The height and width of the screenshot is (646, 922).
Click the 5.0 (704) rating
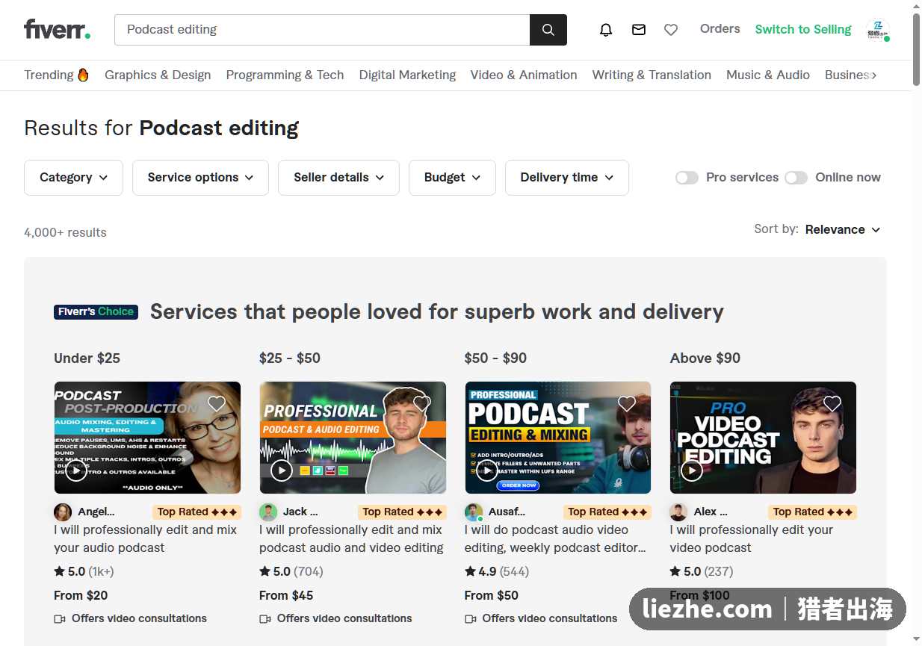291,572
